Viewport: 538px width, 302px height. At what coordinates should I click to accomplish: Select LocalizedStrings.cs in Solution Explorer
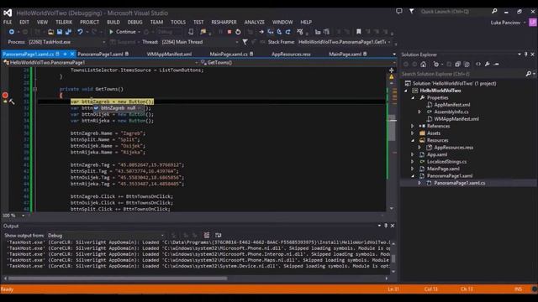446,162
